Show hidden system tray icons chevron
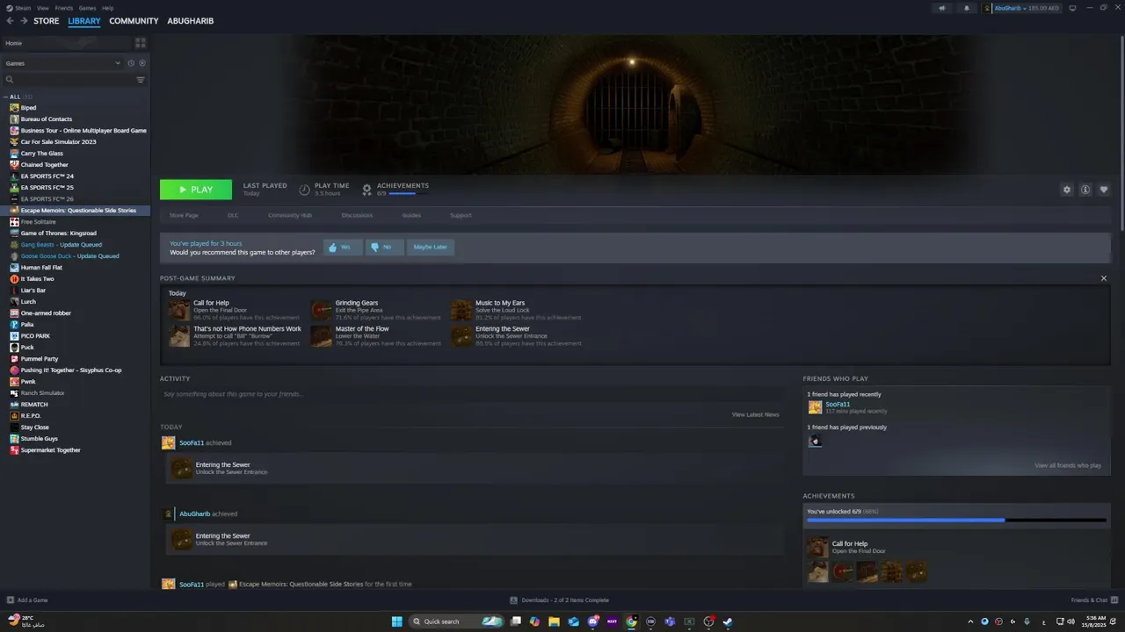 tap(970, 621)
